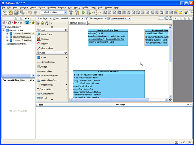Viewport: 194px width, 145px height.
Task: Open the File menu
Action: [x=3, y=8]
